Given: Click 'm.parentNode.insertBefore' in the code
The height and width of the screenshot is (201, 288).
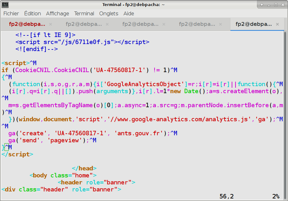Looking at the screenshot, I should tap(225, 105).
